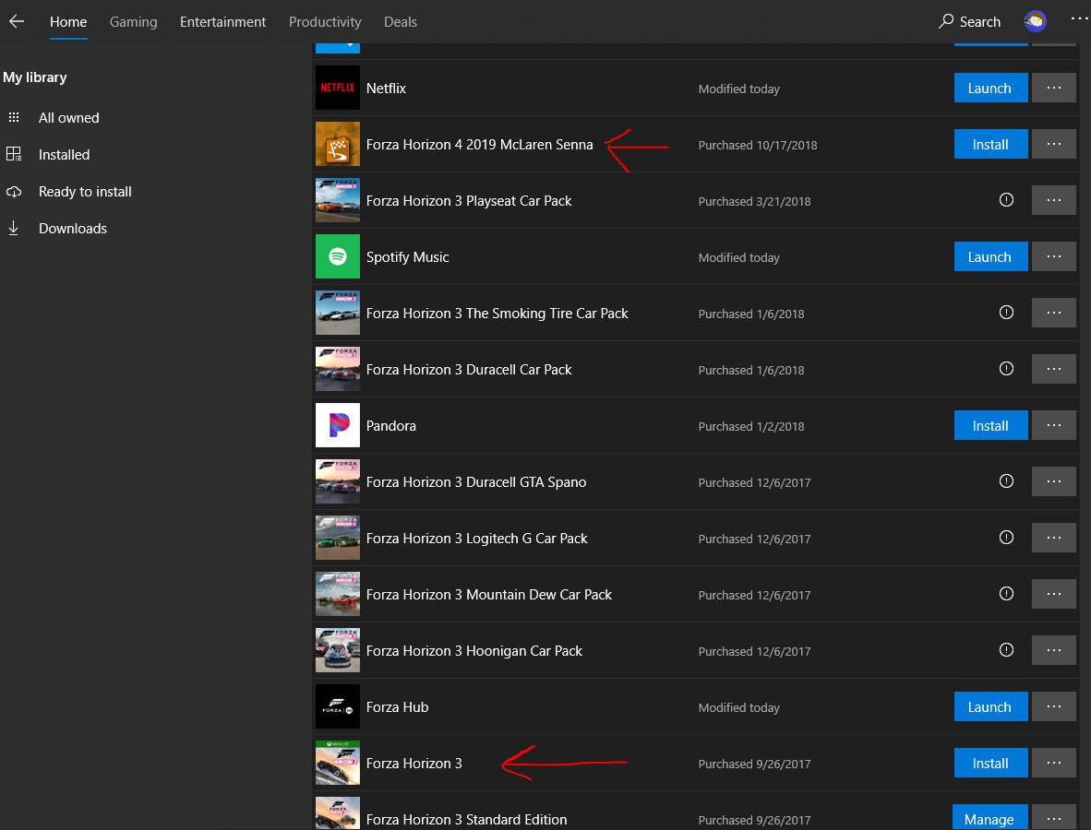The height and width of the screenshot is (830, 1091).
Task: Open more options for Playseat Car Pack
Action: 1054,200
